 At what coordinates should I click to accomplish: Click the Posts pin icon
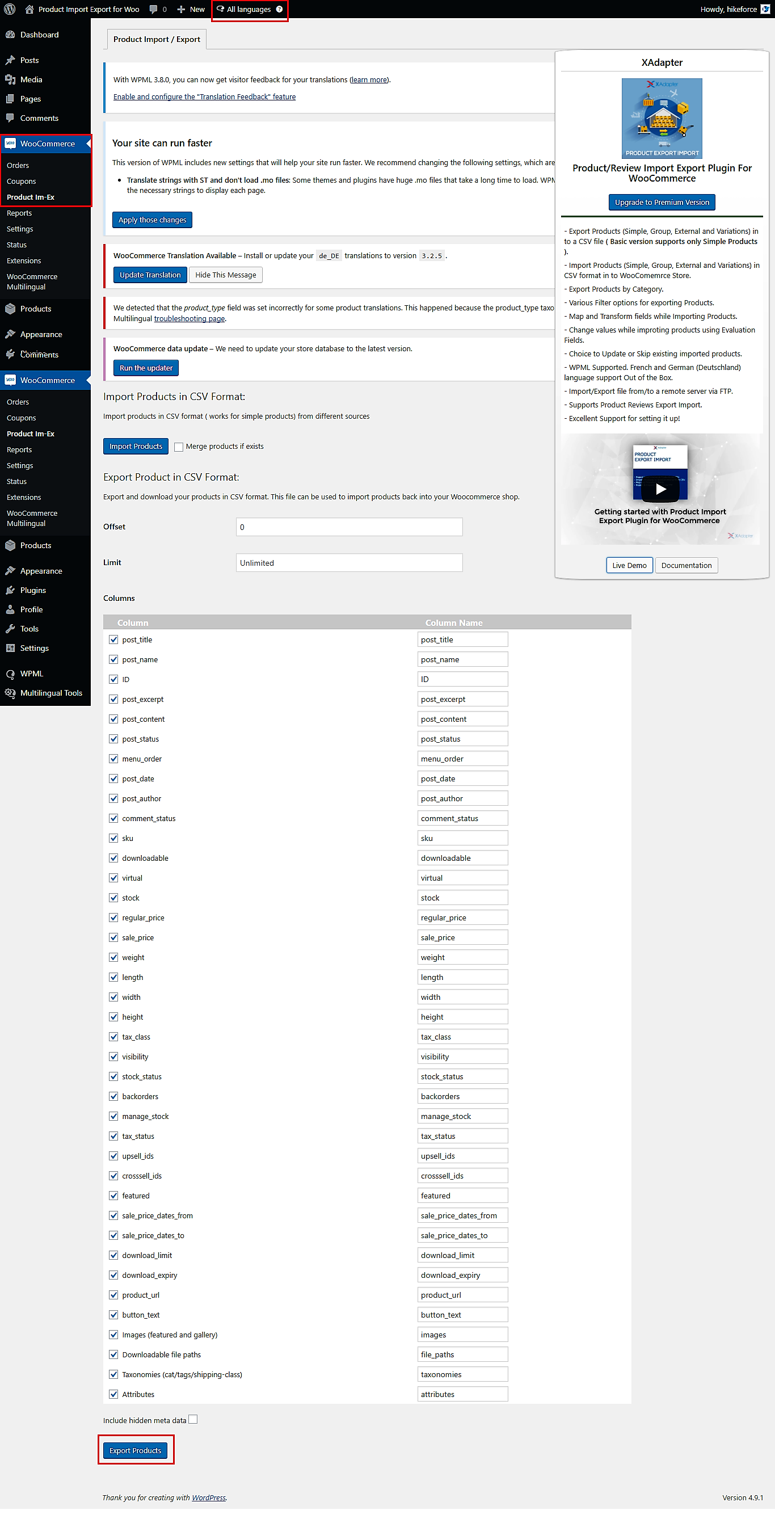(10, 60)
